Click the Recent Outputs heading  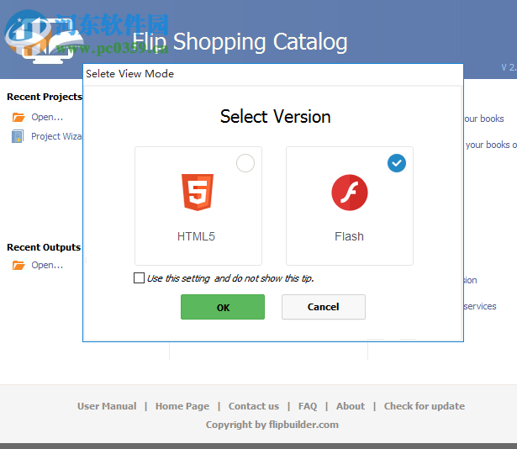click(44, 247)
